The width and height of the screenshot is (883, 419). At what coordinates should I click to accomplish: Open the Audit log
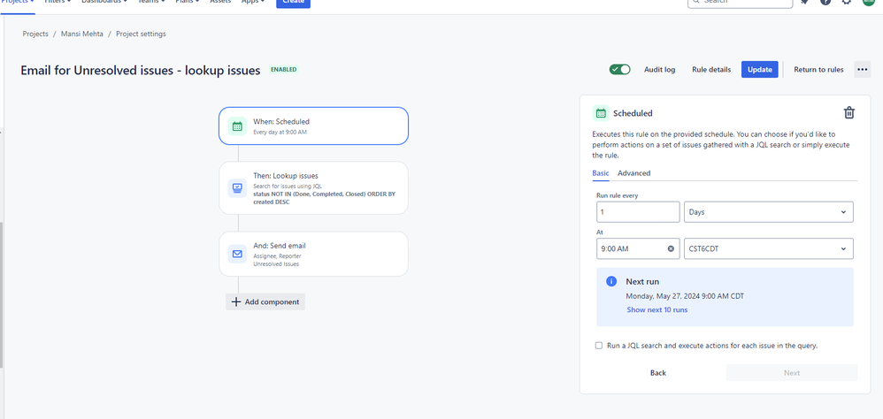[x=659, y=70]
